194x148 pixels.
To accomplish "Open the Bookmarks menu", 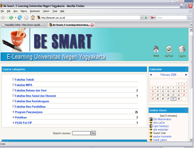I will 35,11.
